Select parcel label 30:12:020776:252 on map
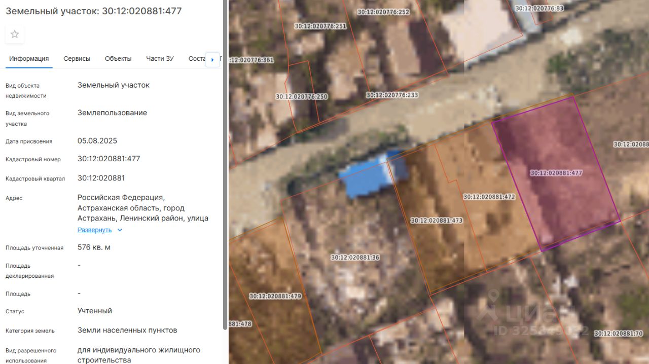 (x=383, y=12)
